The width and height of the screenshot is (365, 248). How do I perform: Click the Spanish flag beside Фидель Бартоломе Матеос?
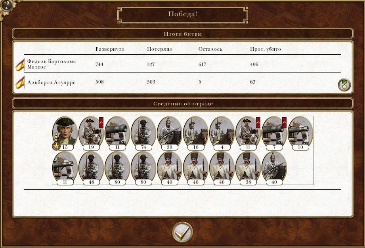(x=20, y=65)
